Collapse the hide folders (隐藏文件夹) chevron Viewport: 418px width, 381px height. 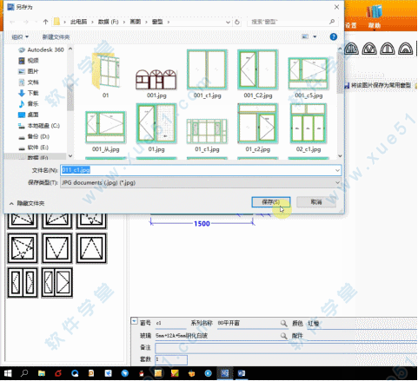pyautogui.click(x=11, y=204)
